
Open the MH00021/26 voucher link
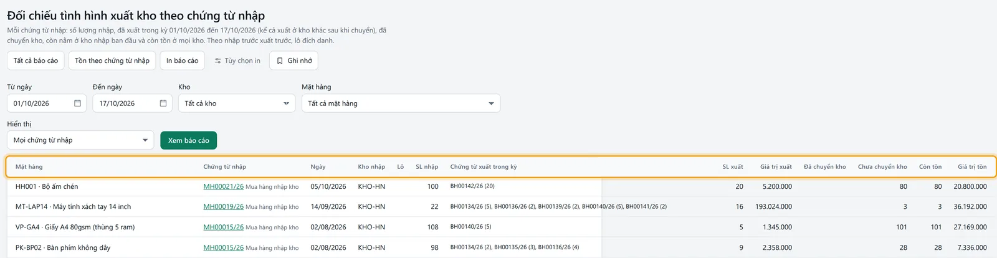224,186
